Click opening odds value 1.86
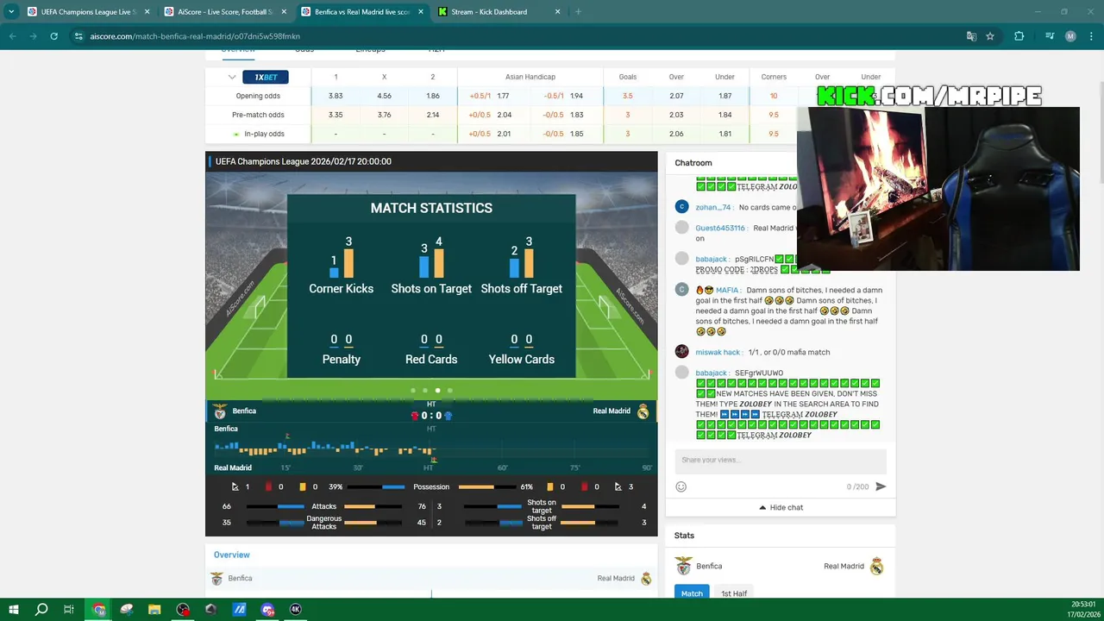This screenshot has height=621, width=1104. click(x=433, y=96)
